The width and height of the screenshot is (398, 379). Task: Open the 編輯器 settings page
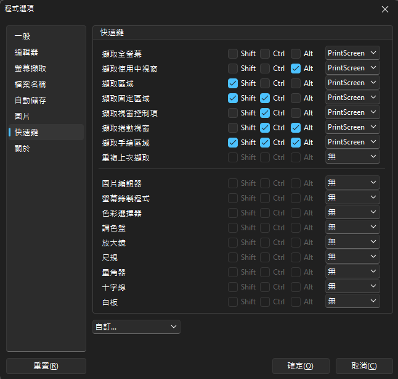tap(46, 52)
